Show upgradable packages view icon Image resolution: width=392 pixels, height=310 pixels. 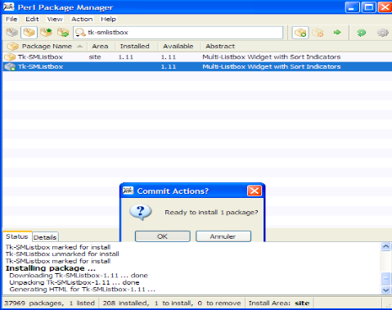(46, 33)
